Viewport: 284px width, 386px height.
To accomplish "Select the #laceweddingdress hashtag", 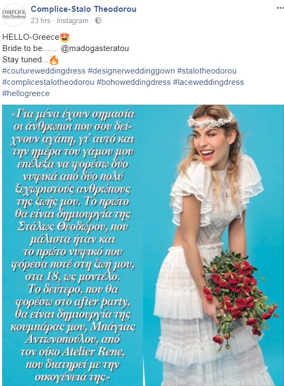I will (x=209, y=82).
